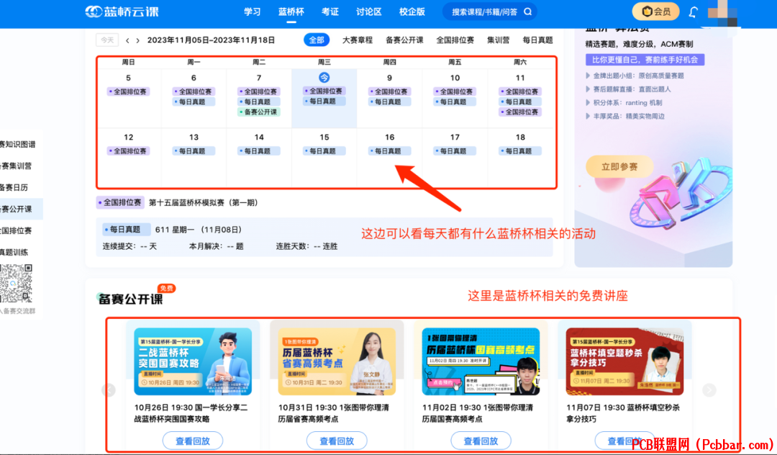This screenshot has height=455, width=777.
Task: Click 全国排位赛 event on day 9
Action: click(389, 91)
